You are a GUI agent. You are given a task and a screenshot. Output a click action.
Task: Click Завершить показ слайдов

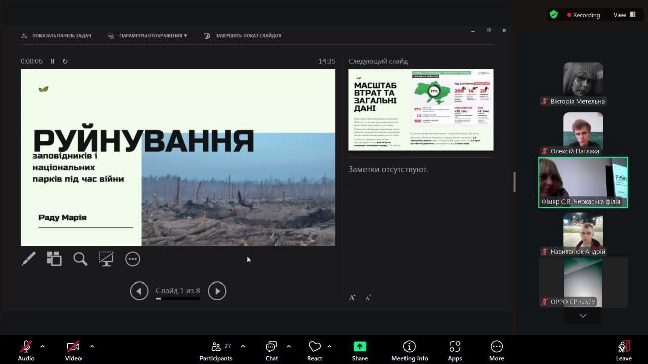pyautogui.click(x=243, y=36)
